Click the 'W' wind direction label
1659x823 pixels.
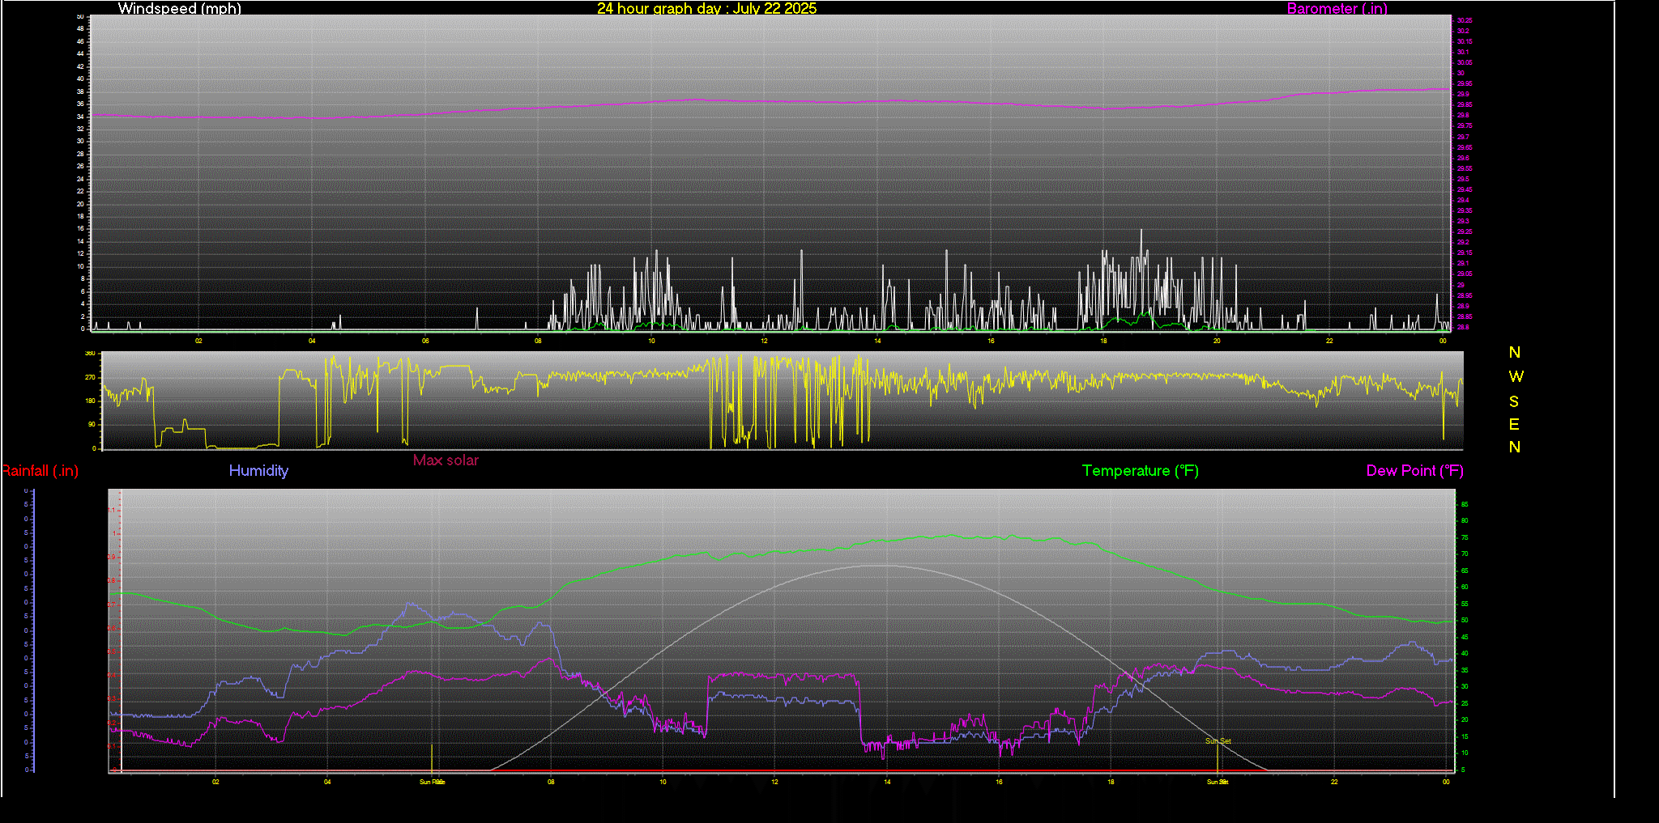pyautogui.click(x=1516, y=376)
